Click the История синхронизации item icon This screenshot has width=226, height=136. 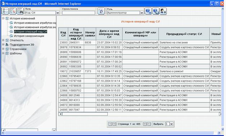pyautogui.click(x=11, y=36)
